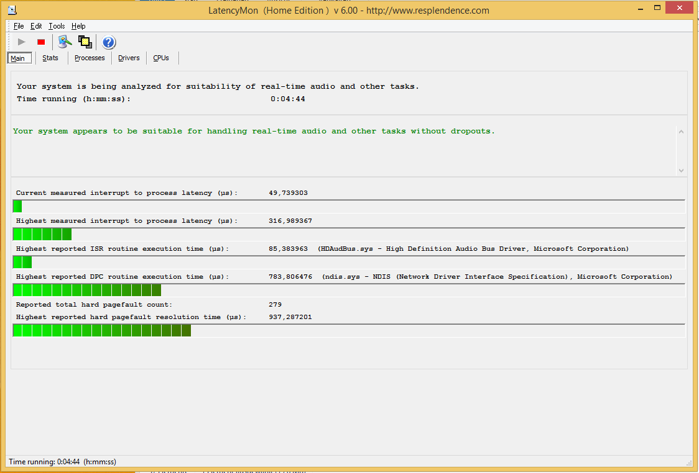Viewport: 699px width, 473px height.
Task: Click the highest ISR routine execution time bar
Action: click(349, 263)
